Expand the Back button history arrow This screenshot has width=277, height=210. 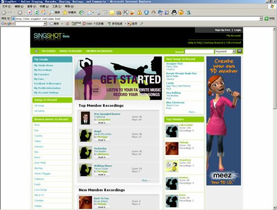[15, 13]
